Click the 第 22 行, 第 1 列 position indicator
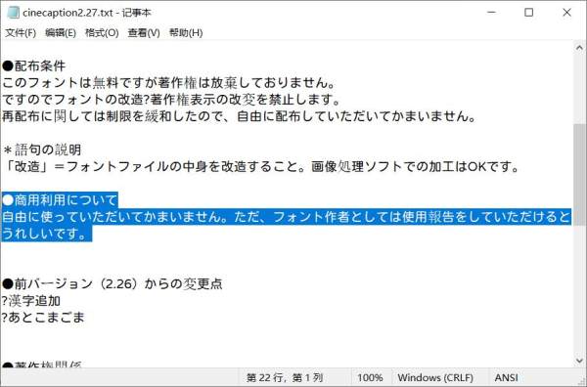 (285, 377)
